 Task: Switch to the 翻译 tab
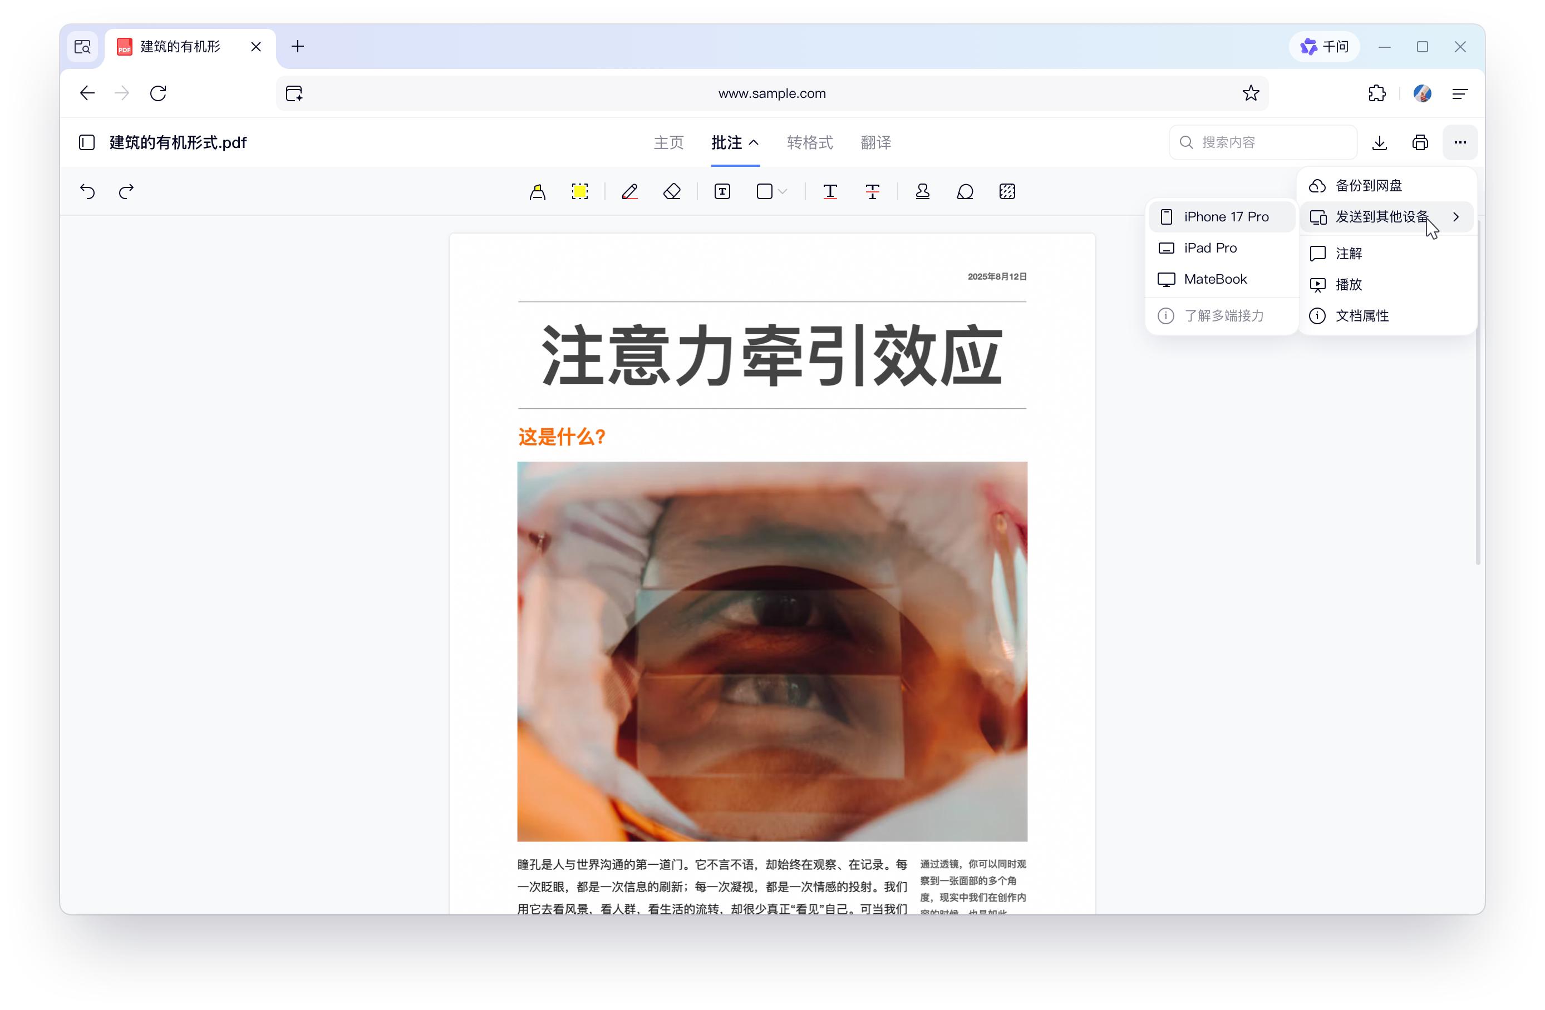[875, 142]
